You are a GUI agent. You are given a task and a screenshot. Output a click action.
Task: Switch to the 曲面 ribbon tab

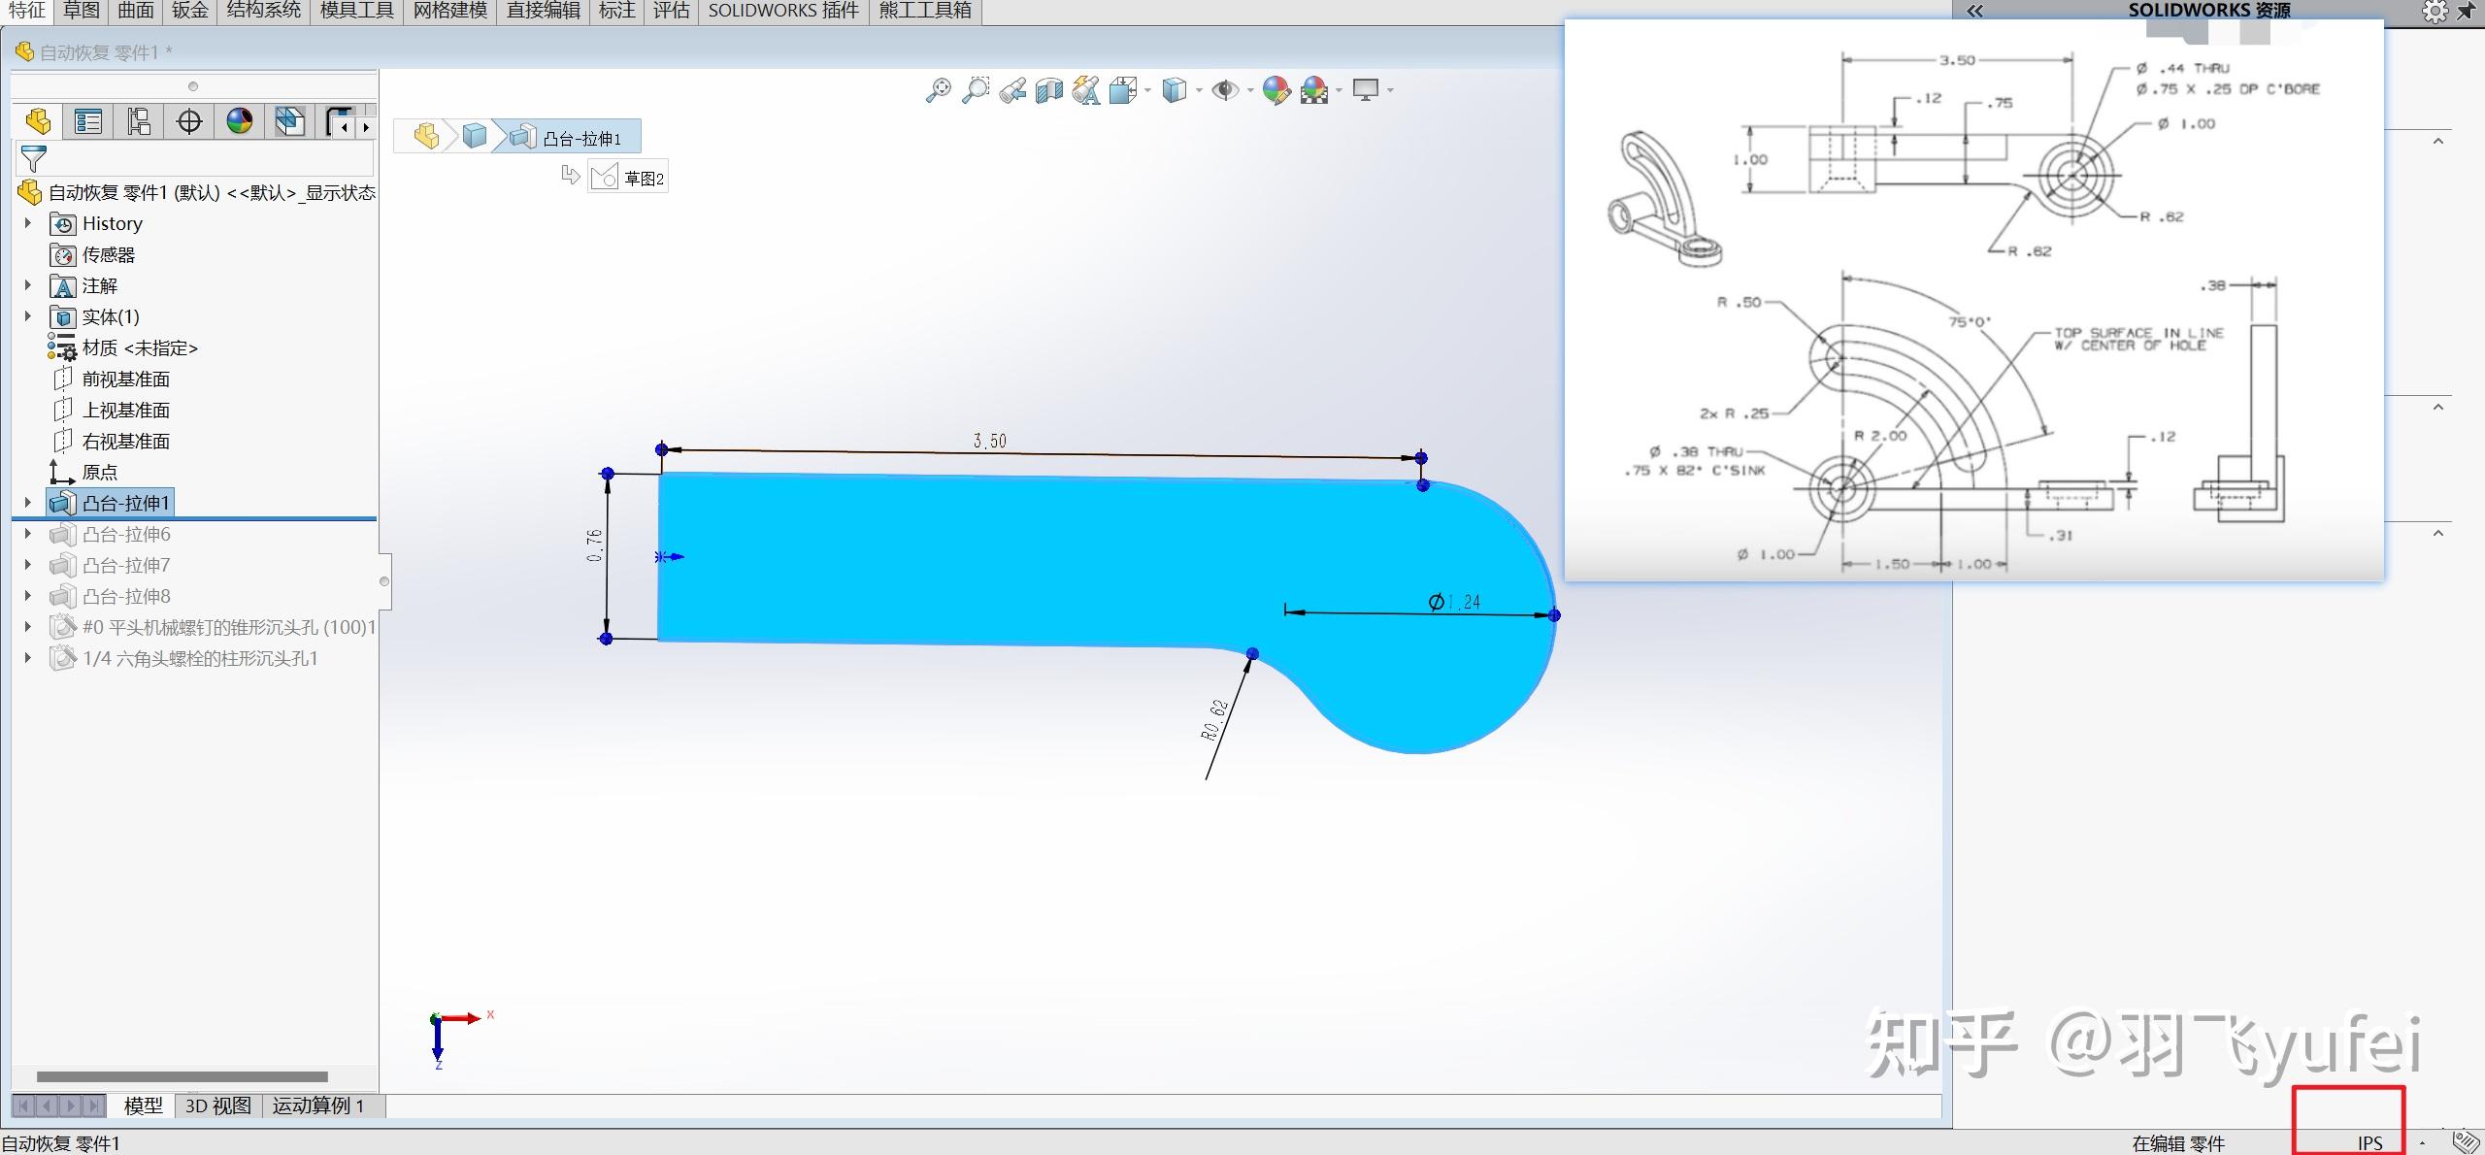(136, 11)
